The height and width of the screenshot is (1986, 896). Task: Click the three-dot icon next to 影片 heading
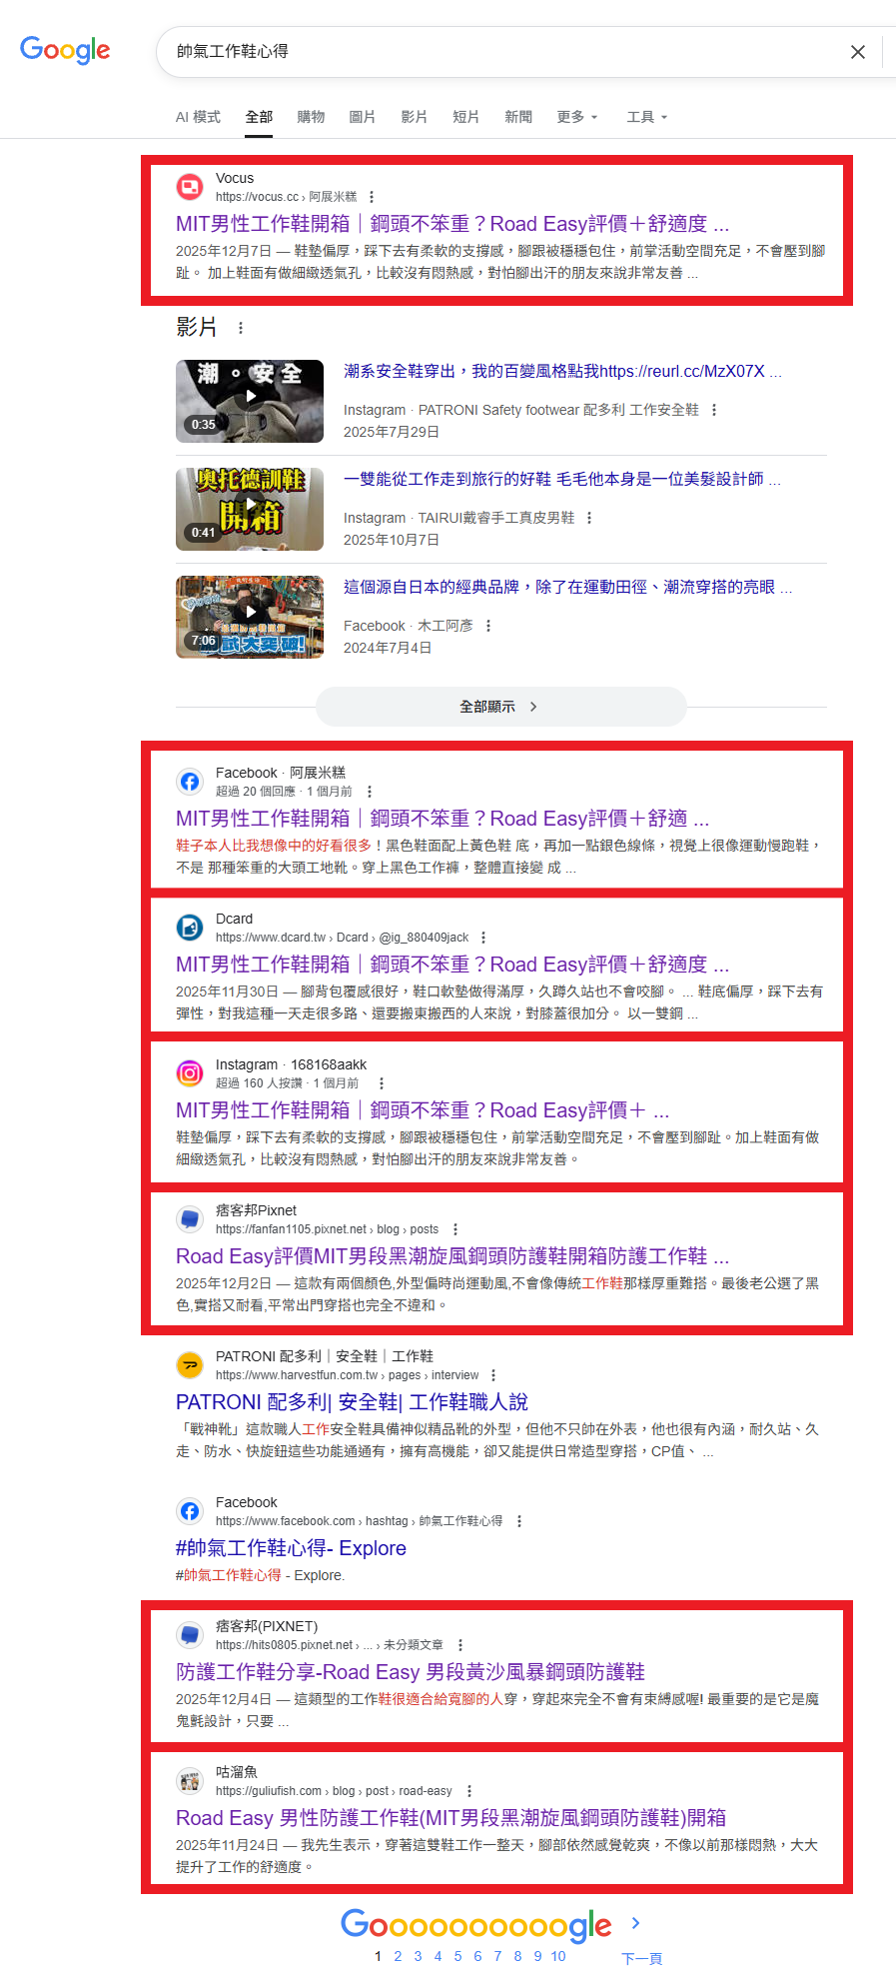[x=240, y=328]
